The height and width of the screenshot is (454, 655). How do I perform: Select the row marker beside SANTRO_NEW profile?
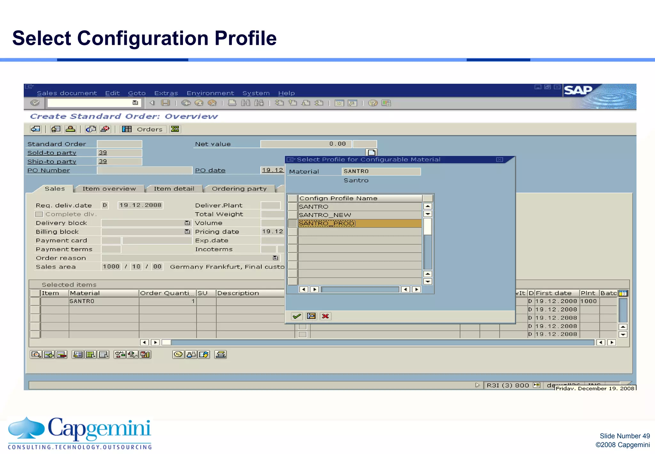tap(293, 215)
